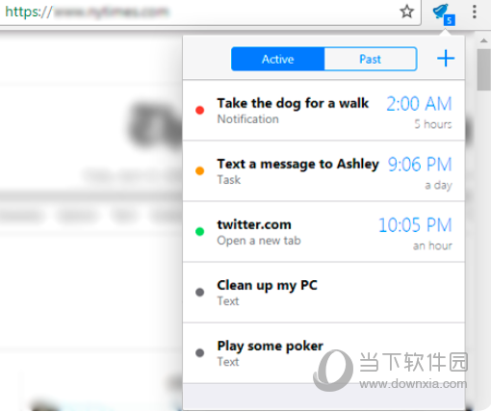Click the bookmark star icon in address bar
This screenshot has width=491, height=412.
406,12
